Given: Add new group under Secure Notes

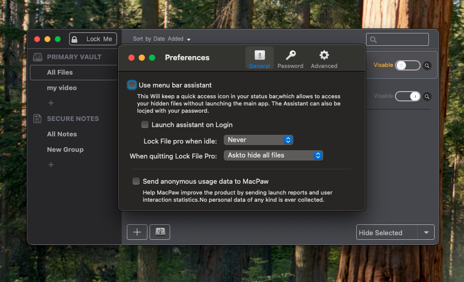Looking at the screenshot, I should [x=51, y=165].
